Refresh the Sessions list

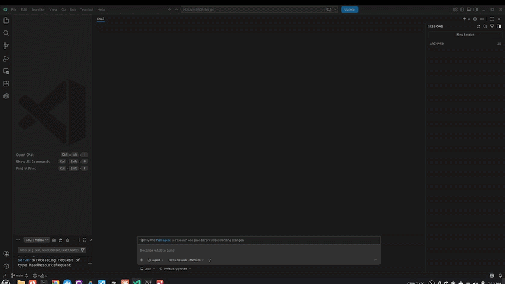tap(478, 27)
